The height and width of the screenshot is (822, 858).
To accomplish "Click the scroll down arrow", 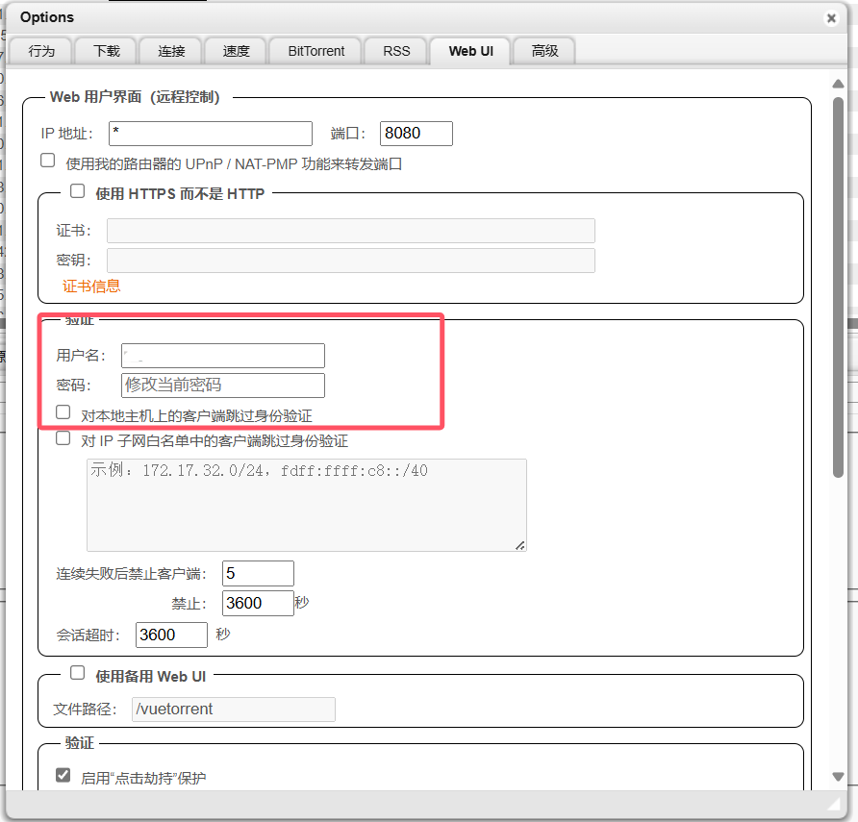I will [838, 777].
